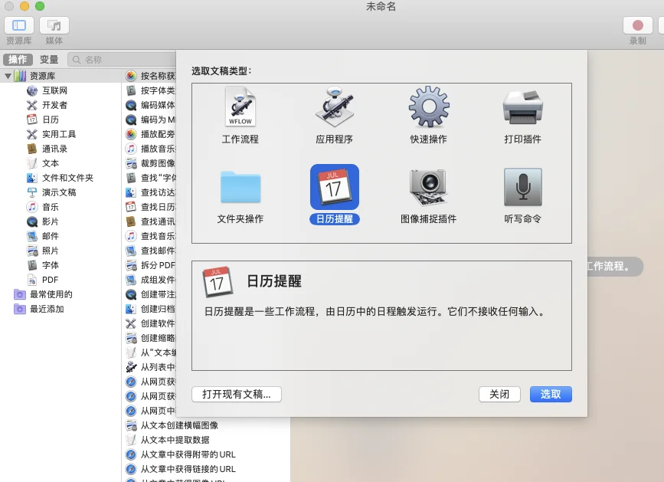Select the 拆分 PDF action row
The width and height of the screenshot is (664, 482).
(150, 265)
